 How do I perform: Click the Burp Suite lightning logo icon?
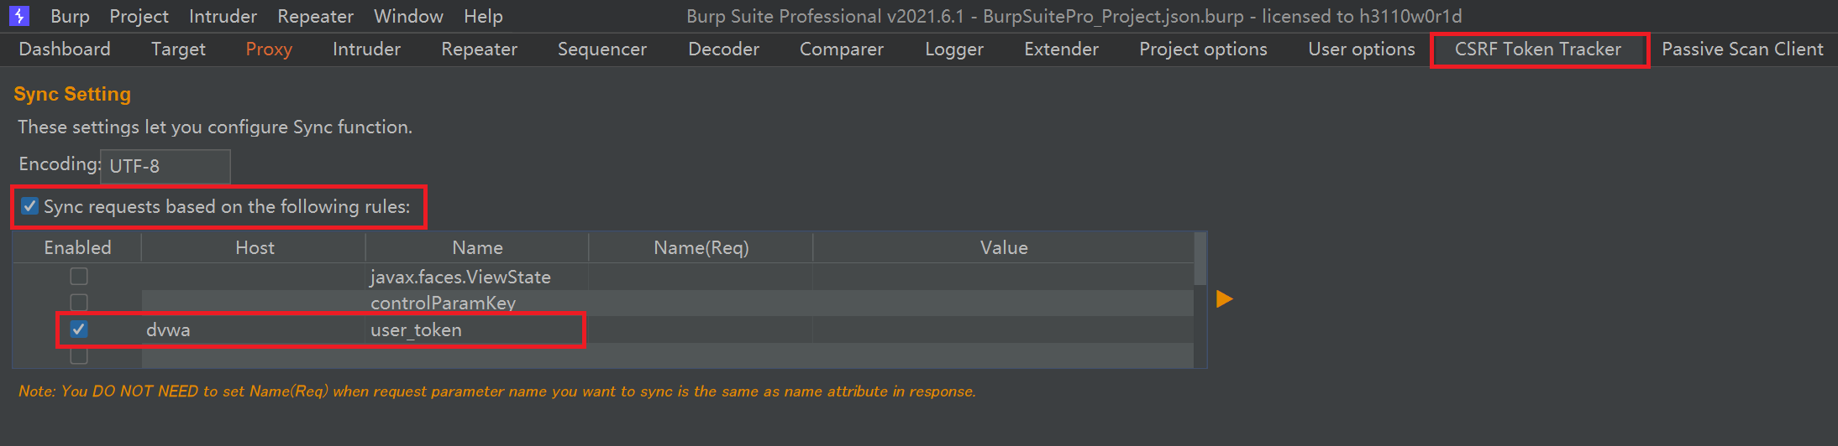18,16
